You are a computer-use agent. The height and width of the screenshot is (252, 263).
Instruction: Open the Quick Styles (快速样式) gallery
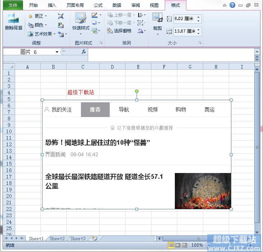(81, 23)
